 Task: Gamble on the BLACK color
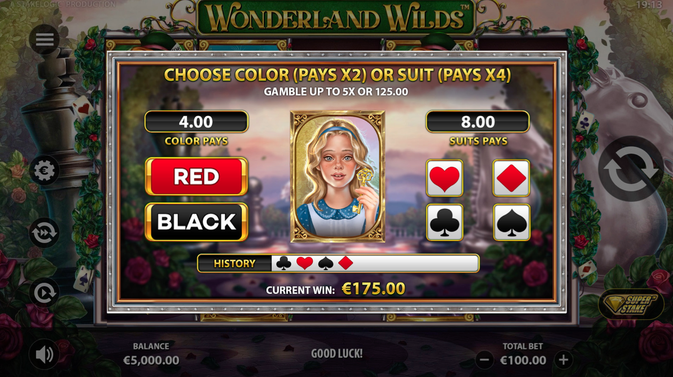click(x=196, y=222)
